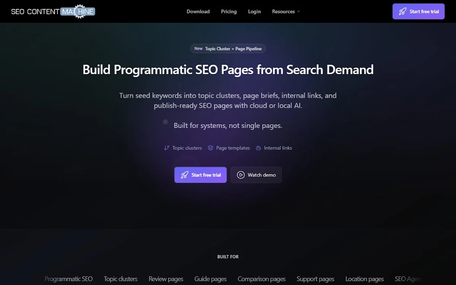The width and height of the screenshot is (456, 285).
Task: Expand the Resources dropdown menu
Action: tap(286, 11)
